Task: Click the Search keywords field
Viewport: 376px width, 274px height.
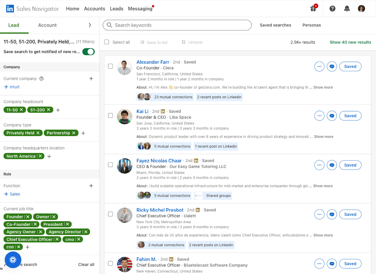Action: point(177,25)
